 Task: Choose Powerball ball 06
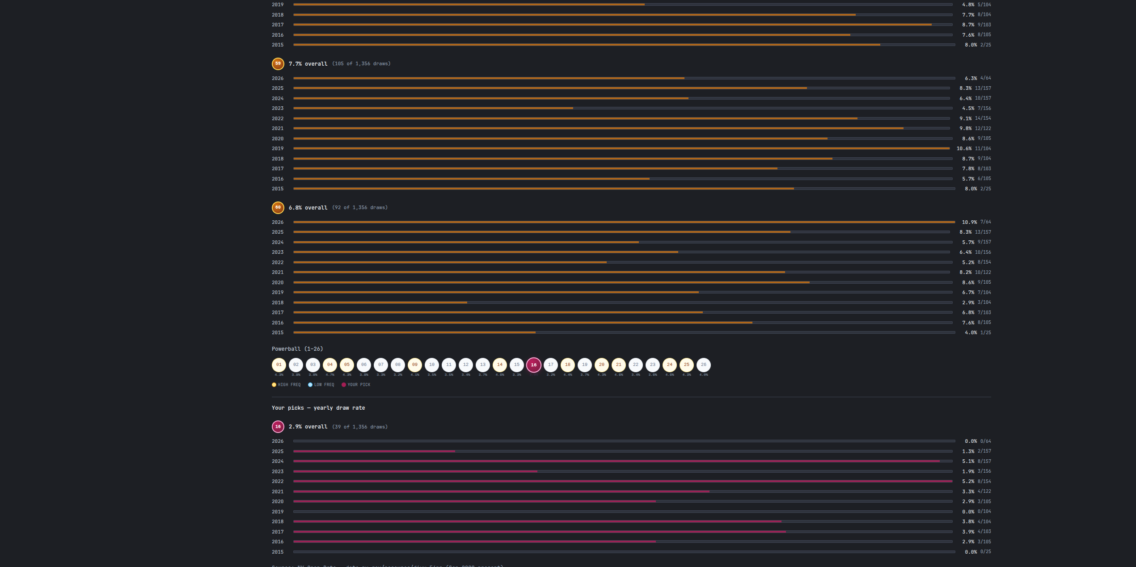coord(364,365)
